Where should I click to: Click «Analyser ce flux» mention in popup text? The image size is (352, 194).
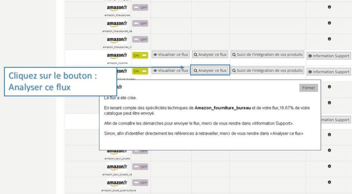click(x=287, y=133)
